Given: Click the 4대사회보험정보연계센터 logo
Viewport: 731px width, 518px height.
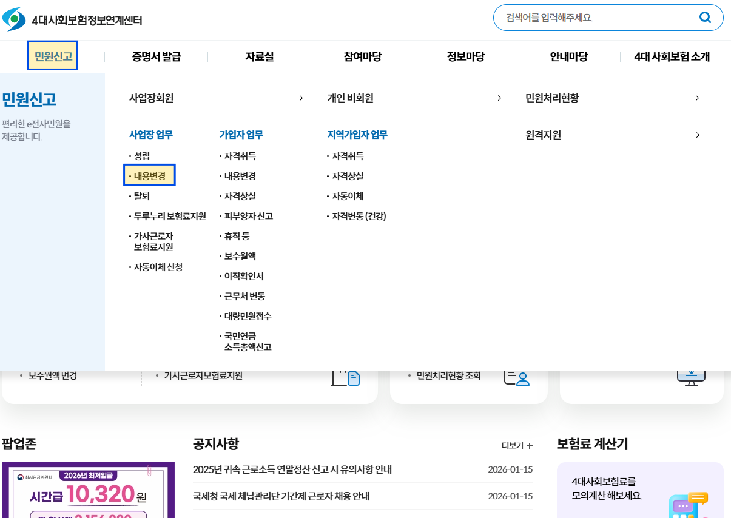Looking at the screenshot, I should click(73, 19).
